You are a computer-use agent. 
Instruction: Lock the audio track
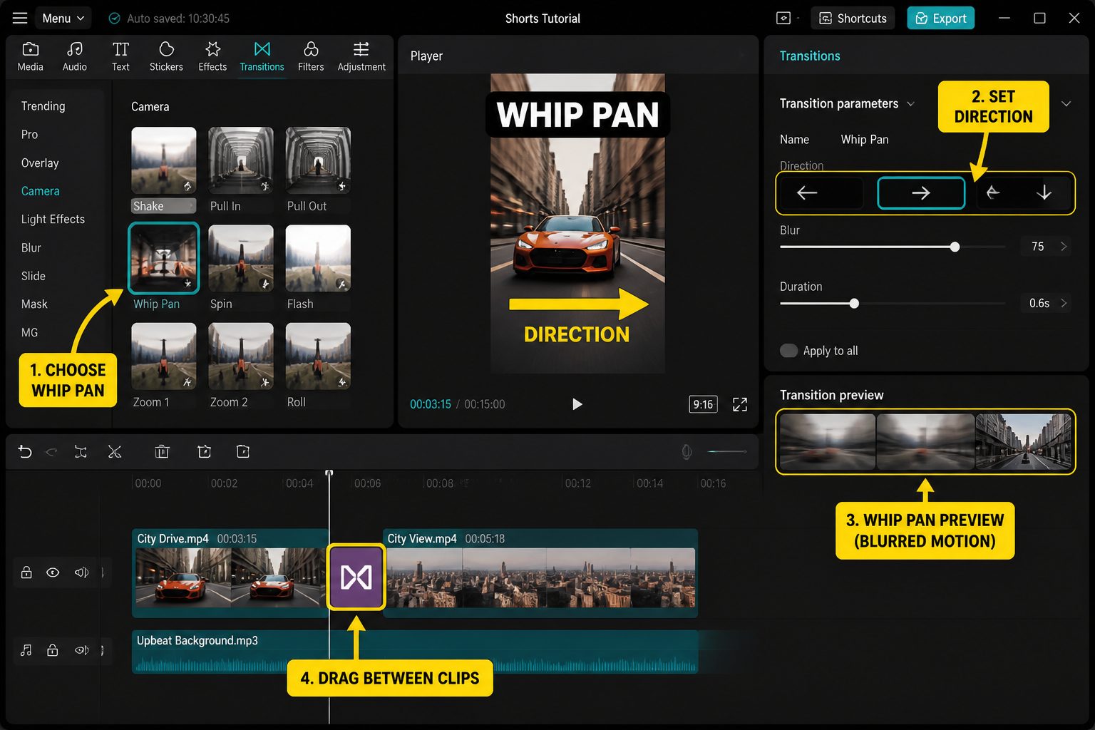[x=53, y=650]
